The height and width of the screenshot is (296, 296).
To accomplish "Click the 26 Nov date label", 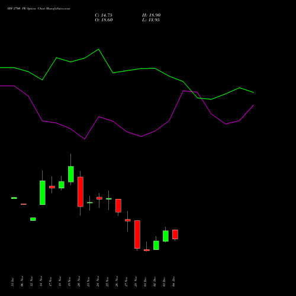I will (117, 281).
